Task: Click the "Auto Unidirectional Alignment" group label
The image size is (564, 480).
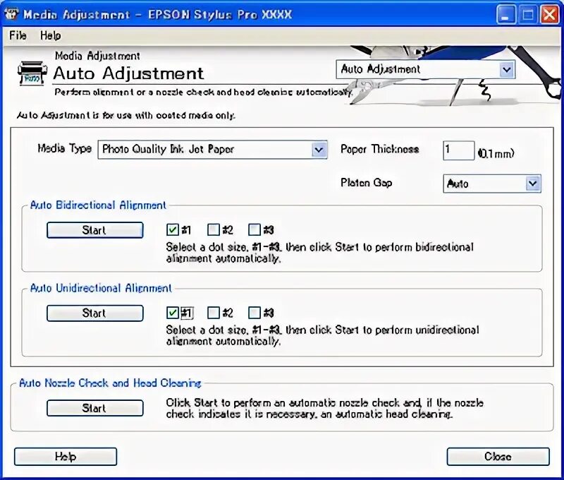Action: (101, 288)
